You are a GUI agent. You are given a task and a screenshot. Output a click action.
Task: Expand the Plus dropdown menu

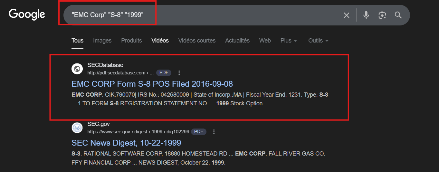click(x=288, y=41)
